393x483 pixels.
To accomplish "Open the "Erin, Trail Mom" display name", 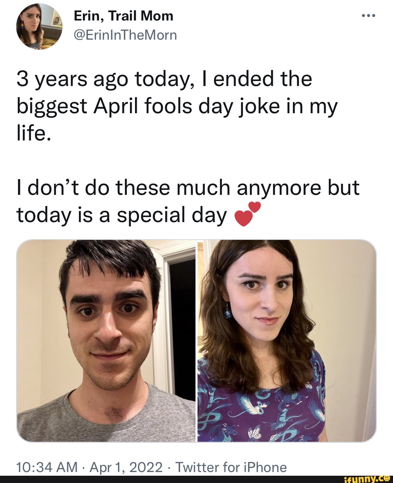I will 123,16.
